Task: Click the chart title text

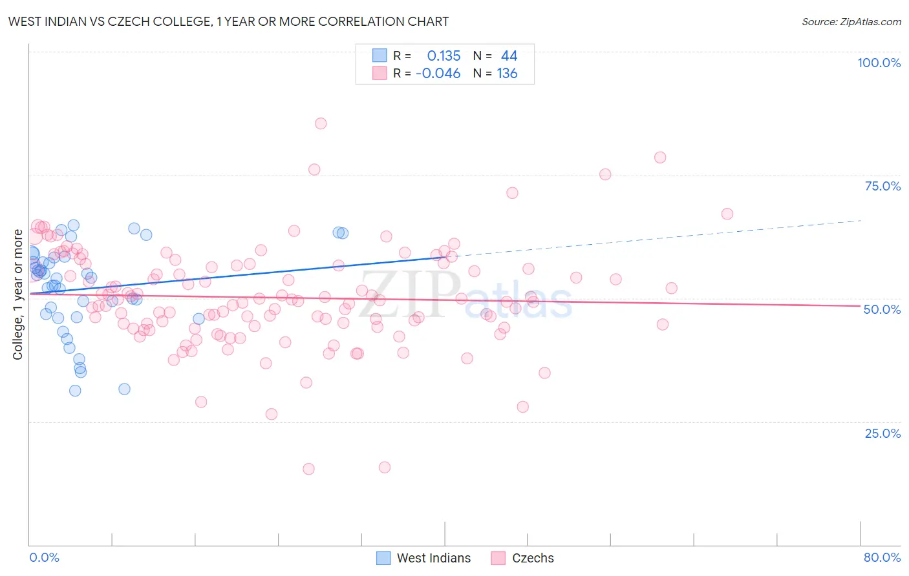Action: 228,21
